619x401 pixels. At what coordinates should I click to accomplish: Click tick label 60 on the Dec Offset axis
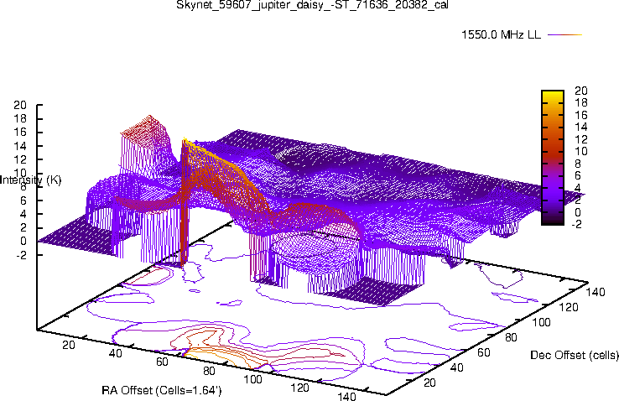pos(484,352)
